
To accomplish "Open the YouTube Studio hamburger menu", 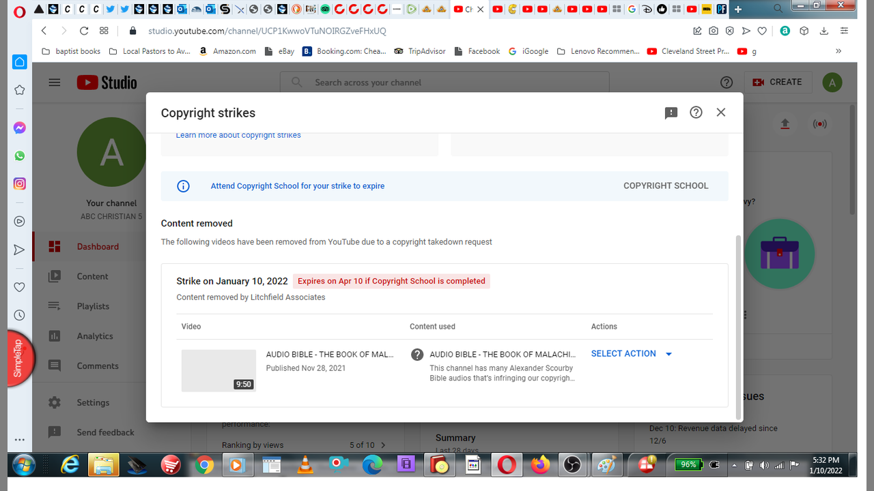I will [x=55, y=83].
